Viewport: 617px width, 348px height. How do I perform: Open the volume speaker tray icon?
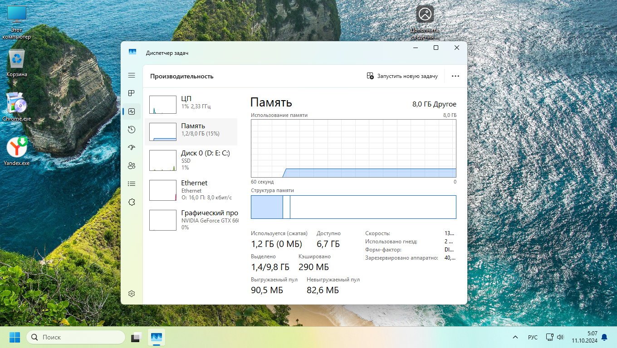560,337
